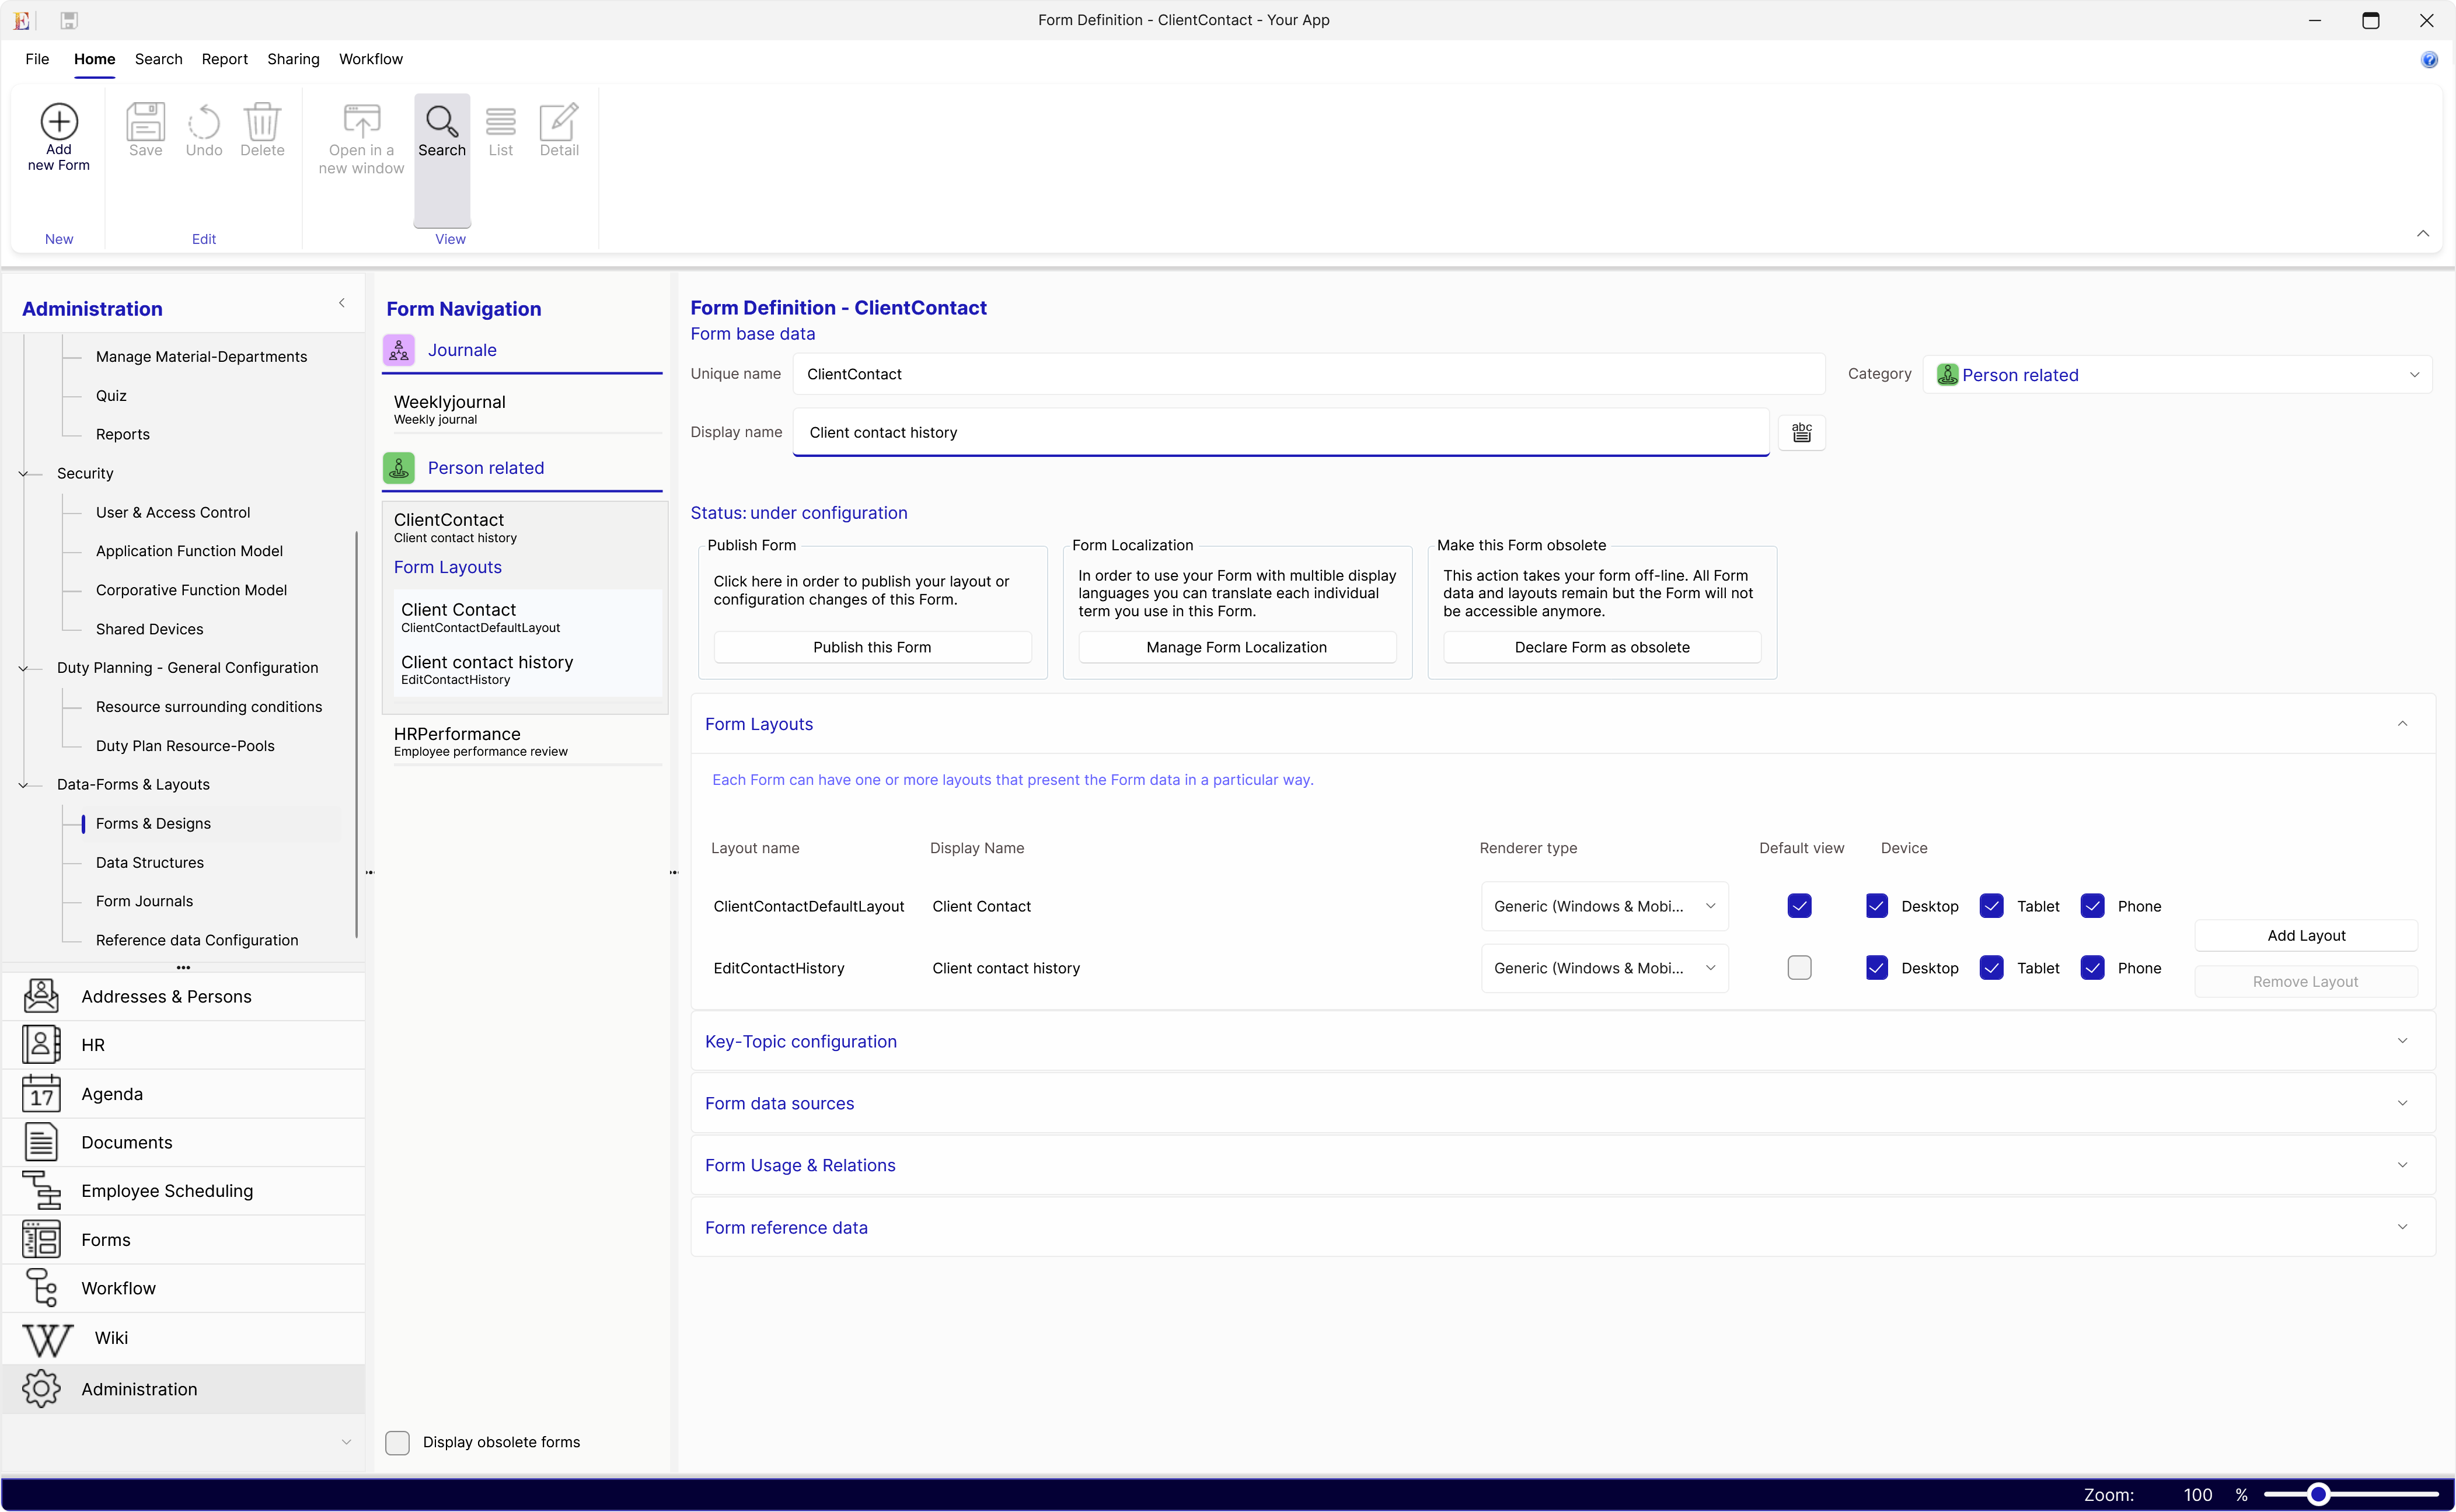
Task: Click the app logo in title bar
Action: pos(21,20)
